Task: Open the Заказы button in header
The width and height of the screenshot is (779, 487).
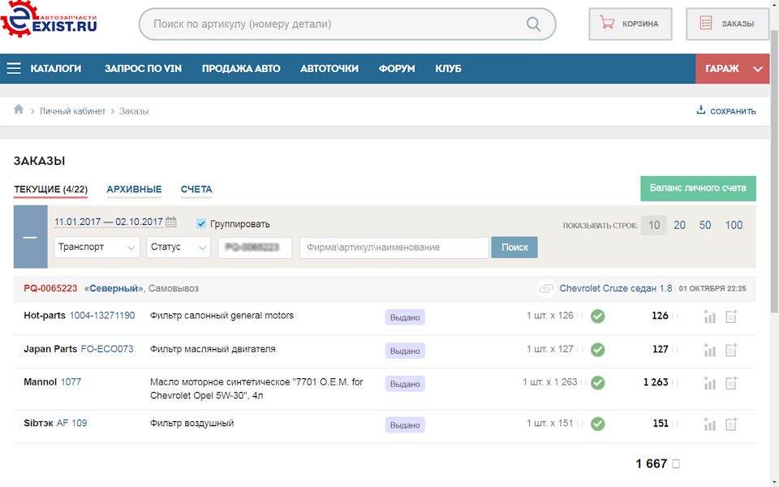Action: 728,24
